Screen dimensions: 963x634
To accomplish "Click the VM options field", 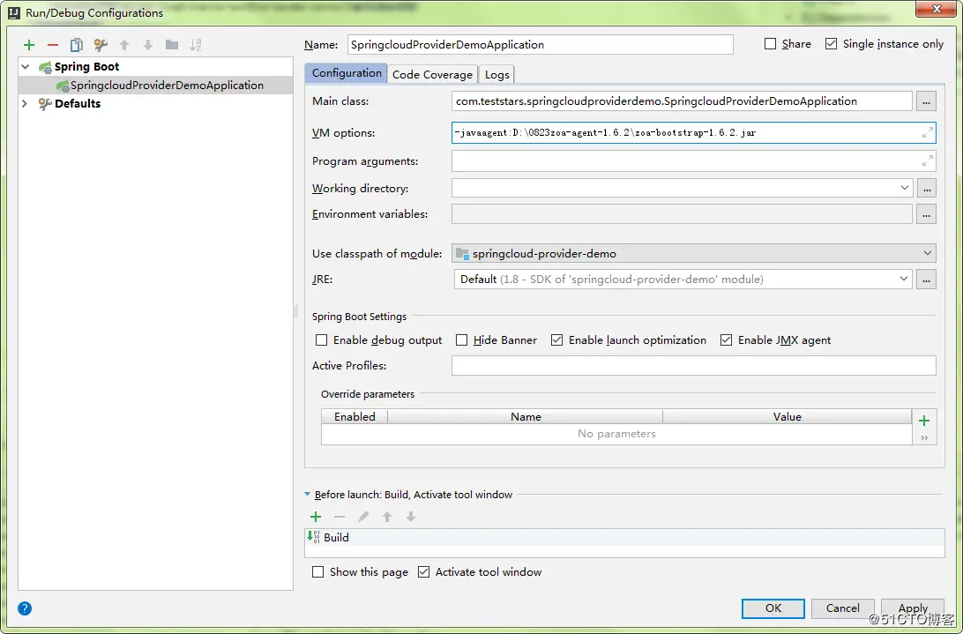I will click(694, 132).
